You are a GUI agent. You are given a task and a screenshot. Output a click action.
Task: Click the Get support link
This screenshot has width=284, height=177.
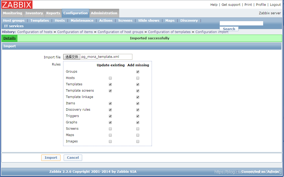[231, 5]
